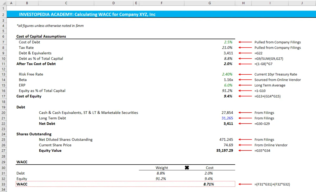
Task: Click the 2.5% Cost of Debt value
Action: pos(228,42)
